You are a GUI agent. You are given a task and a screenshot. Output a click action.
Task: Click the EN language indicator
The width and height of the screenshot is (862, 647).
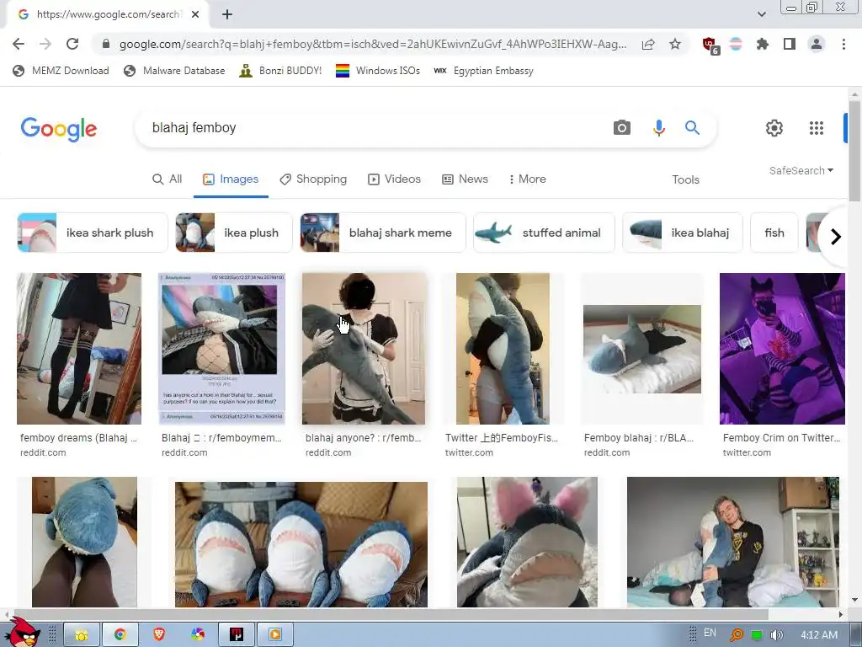(710, 633)
